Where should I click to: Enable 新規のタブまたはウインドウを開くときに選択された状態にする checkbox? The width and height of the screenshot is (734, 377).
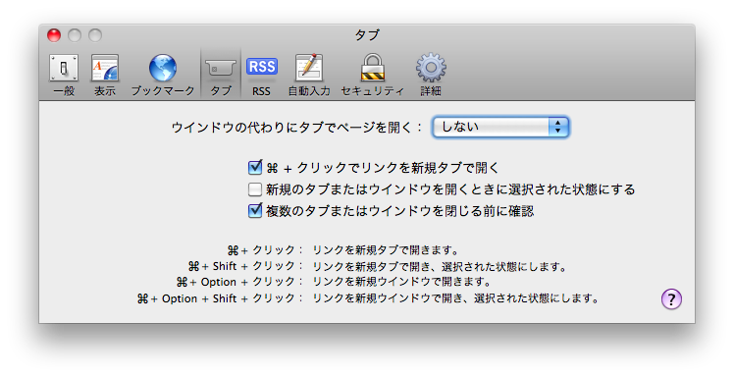point(255,189)
